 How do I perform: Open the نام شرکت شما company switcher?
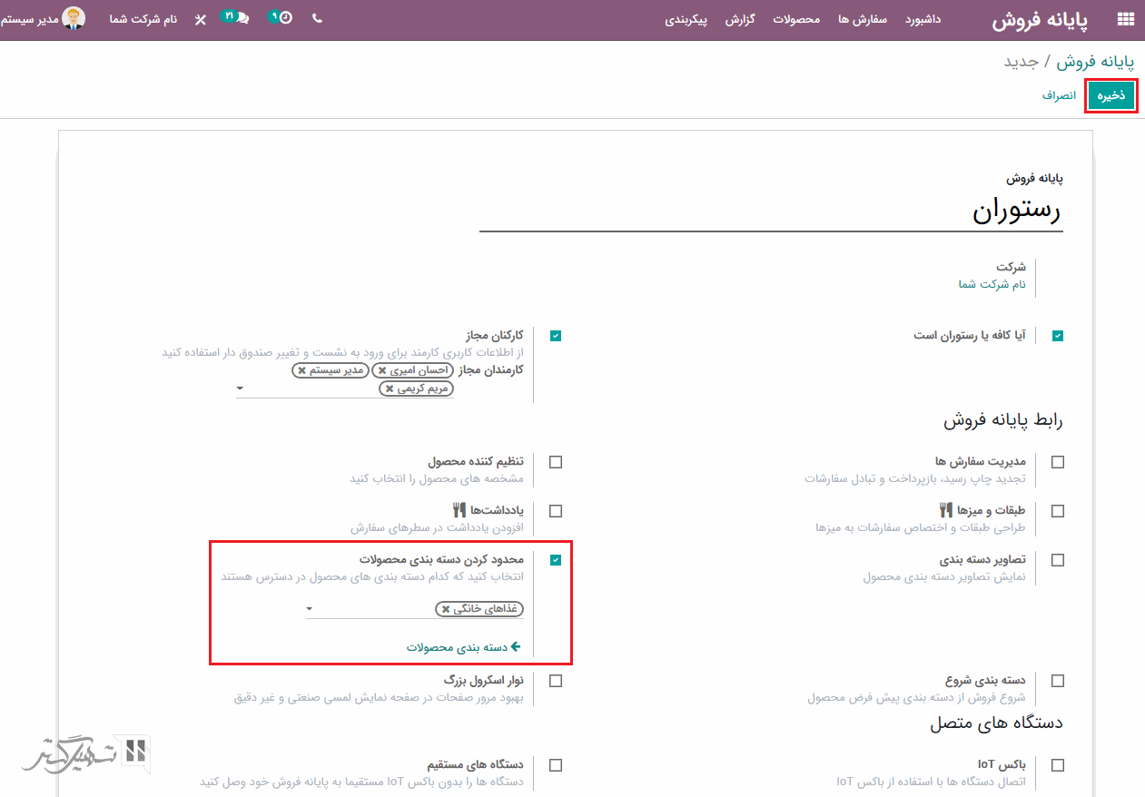[143, 19]
